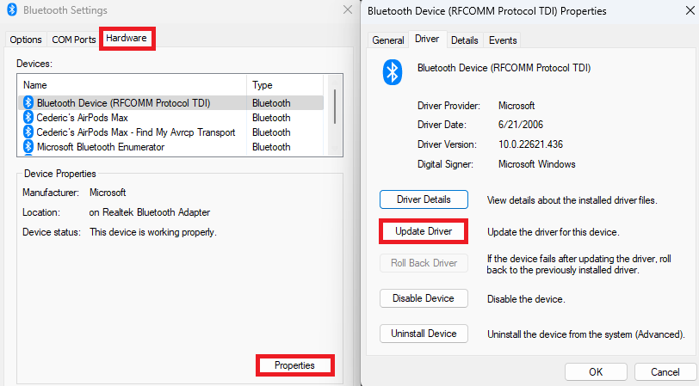Viewport: 699px width, 386px height.
Task: Click large Bluetooth icon in Properties dialog
Action: (x=392, y=72)
